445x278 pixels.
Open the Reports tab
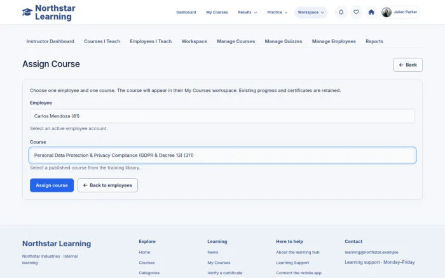(374, 41)
